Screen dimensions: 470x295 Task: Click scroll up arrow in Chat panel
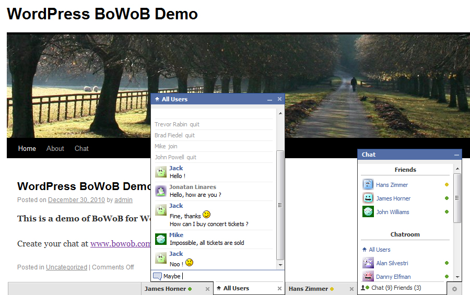point(457,169)
